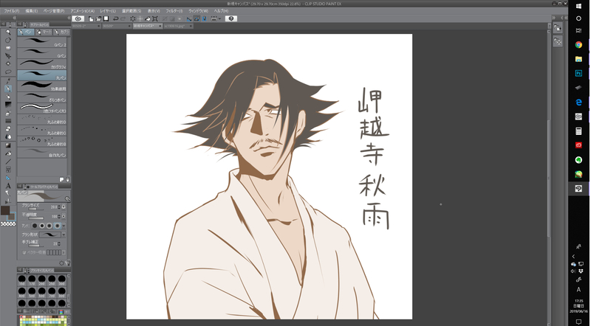Click the Open file toolbar icon
This screenshot has width=591, height=326.
pos(98,18)
